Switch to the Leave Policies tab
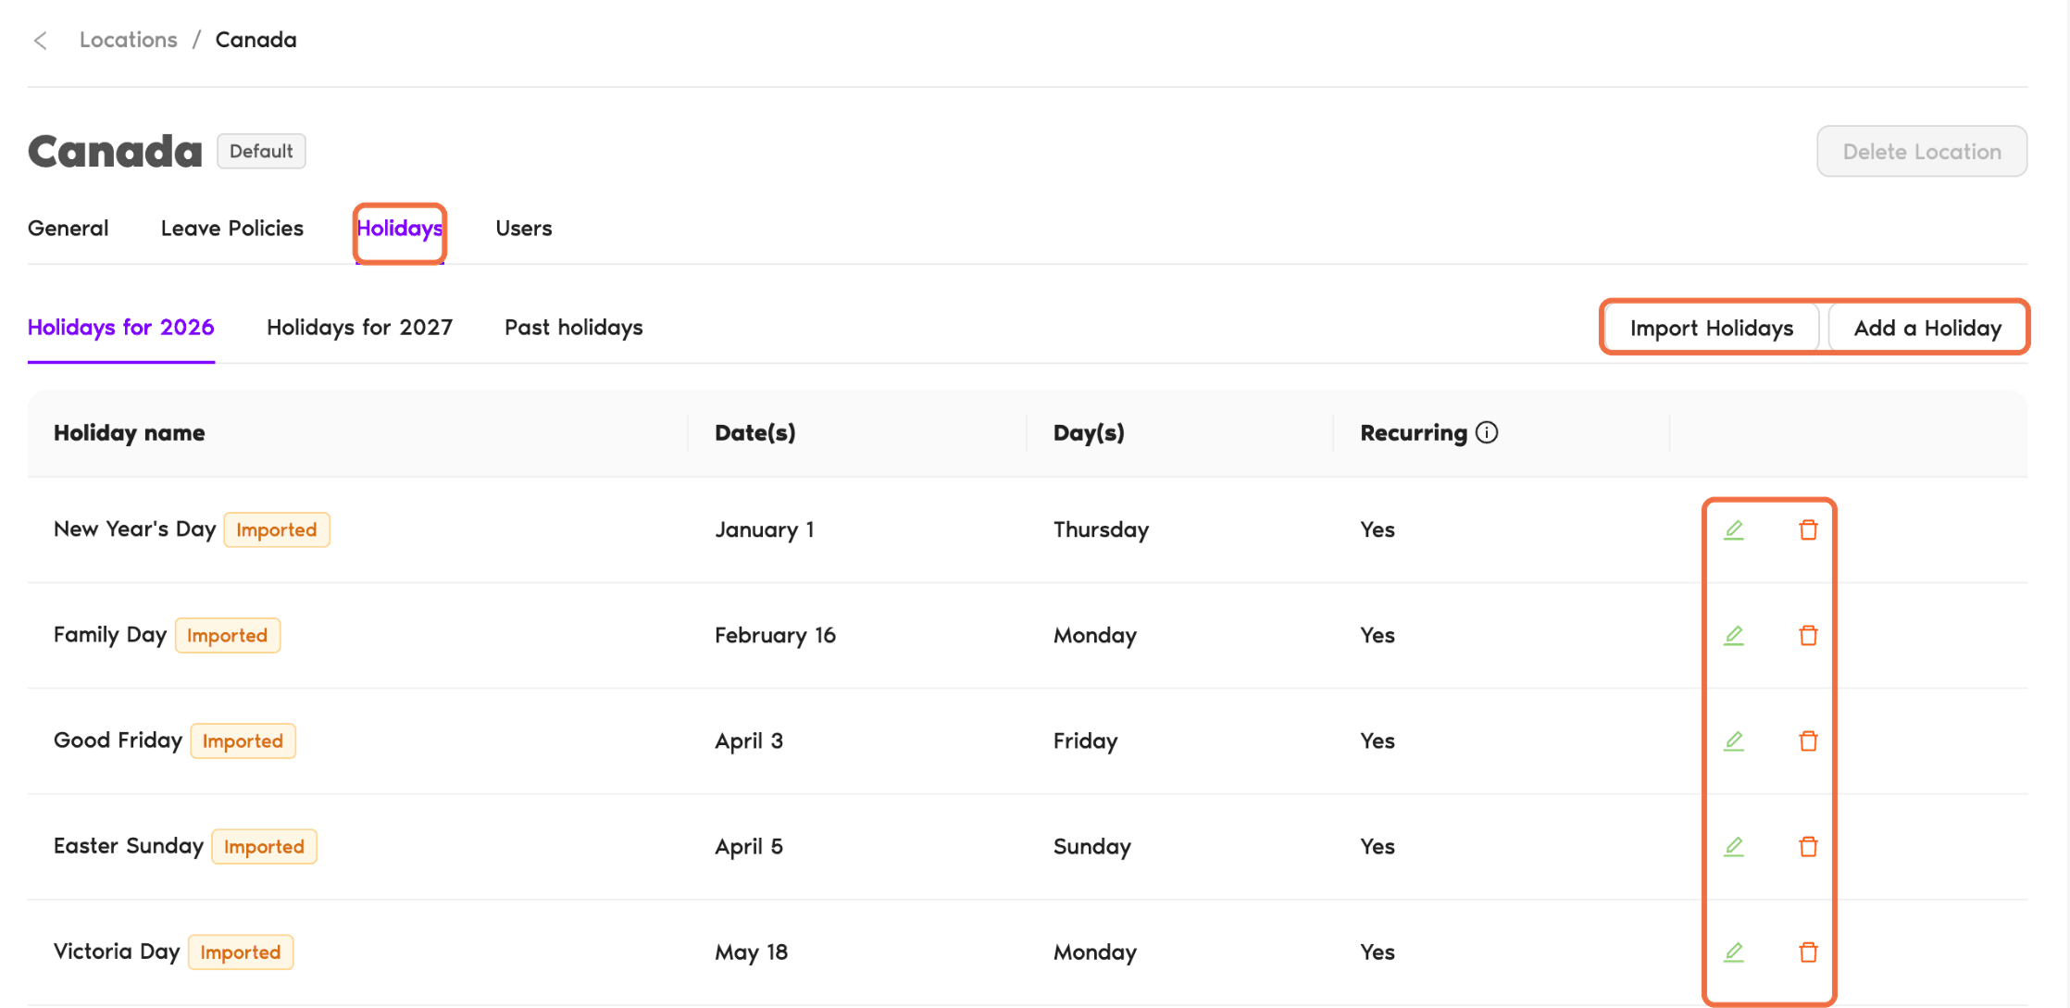The height and width of the screenshot is (1008, 2070). [231, 228]
